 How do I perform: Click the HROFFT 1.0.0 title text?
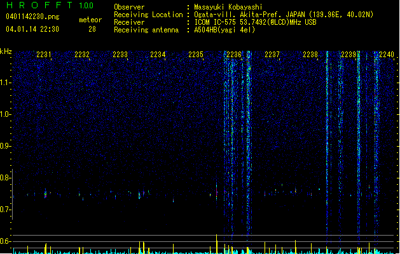click(50, 5)
